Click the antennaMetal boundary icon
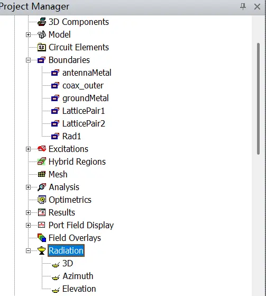 click(55, 73)
